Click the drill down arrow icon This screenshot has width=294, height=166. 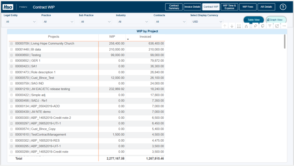(x=232, y=26)
